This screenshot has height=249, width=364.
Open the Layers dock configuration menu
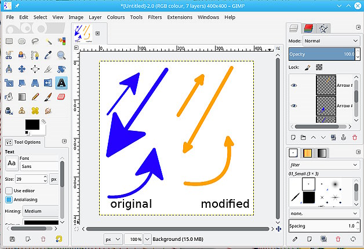pyautogui.click(x=358, y=27)
